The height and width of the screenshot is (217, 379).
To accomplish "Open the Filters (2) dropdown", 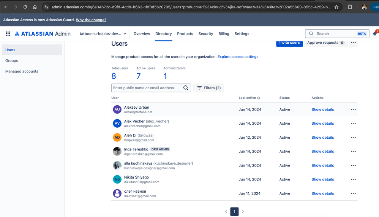I will pos(209,88).
